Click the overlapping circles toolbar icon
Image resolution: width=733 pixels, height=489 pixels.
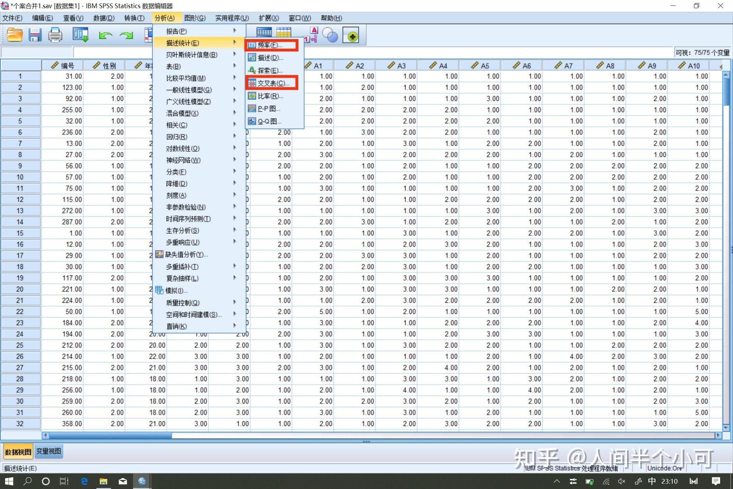coord(330,35)
